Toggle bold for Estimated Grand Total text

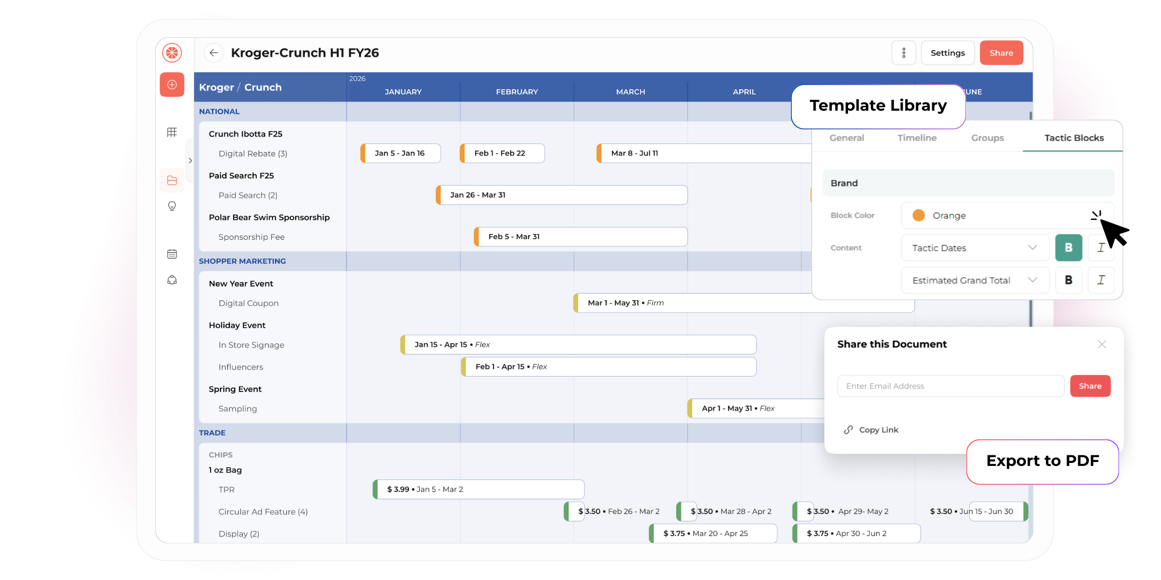click(1069, 280)
